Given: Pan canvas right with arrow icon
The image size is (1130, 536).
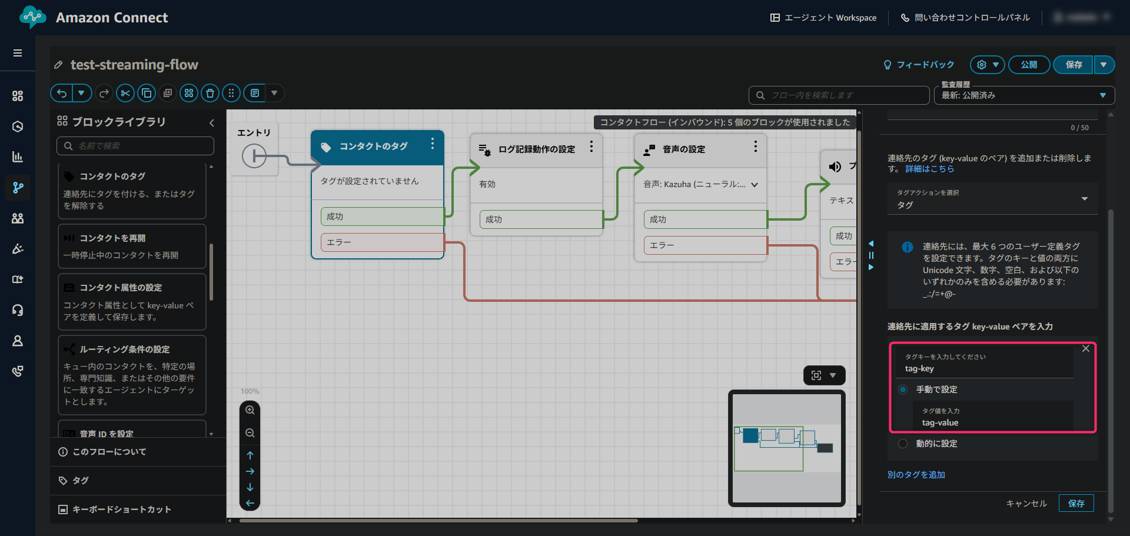Looking at the screenshot, I should pos(250,471).
